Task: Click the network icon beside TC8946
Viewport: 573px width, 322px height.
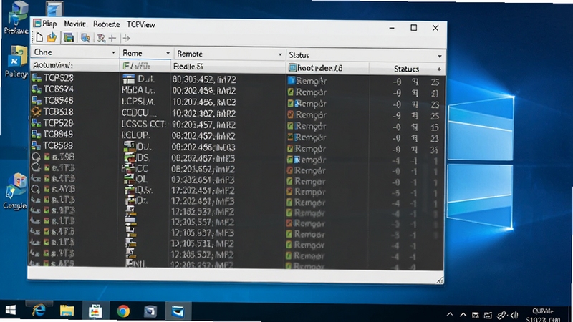Action: 37,100
